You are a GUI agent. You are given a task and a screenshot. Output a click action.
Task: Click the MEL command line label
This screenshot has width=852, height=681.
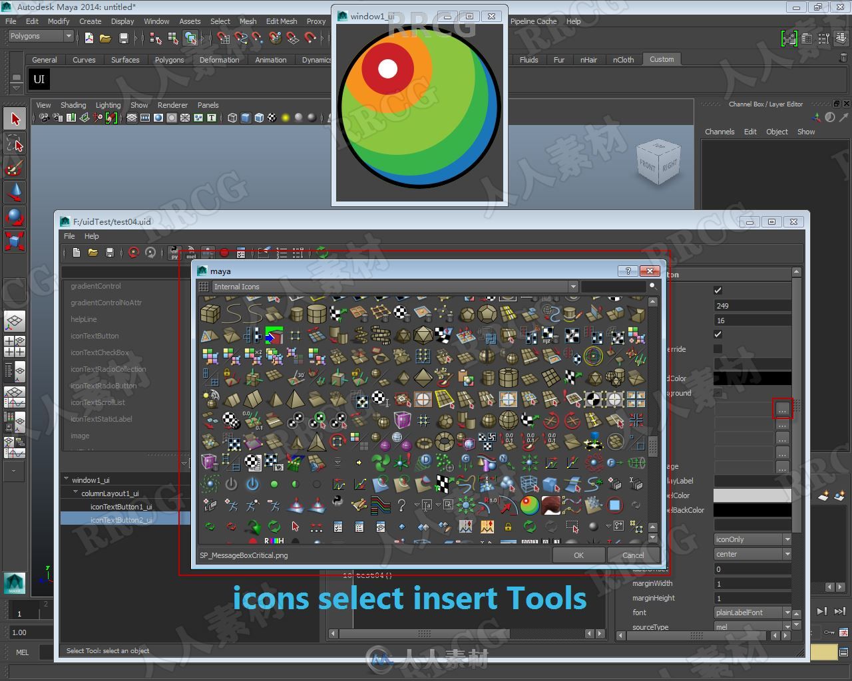tap(22, 652)
